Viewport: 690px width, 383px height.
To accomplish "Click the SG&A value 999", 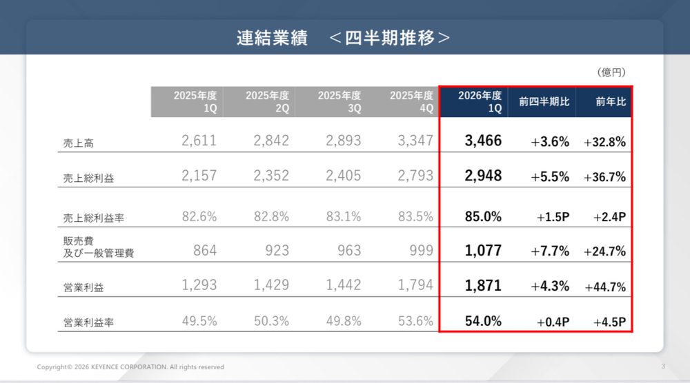I will (x=422, y=250).
